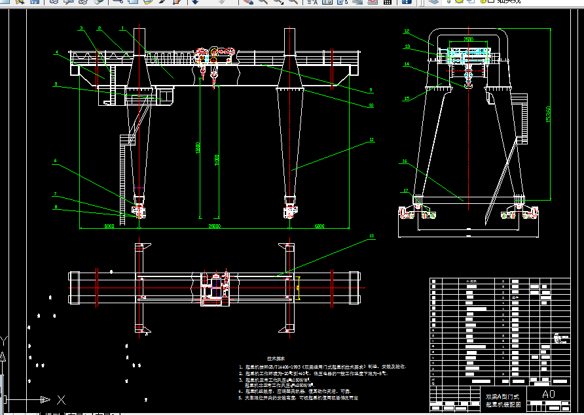The image size is (584, 415).
Task: Click the Open file icon in toolbar
Action: click(x=20, y=1)
